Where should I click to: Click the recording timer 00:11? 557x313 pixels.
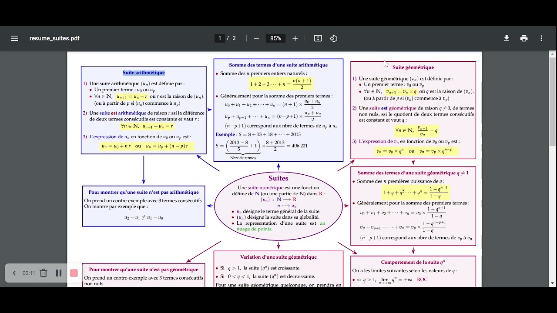tap(29, 273)
